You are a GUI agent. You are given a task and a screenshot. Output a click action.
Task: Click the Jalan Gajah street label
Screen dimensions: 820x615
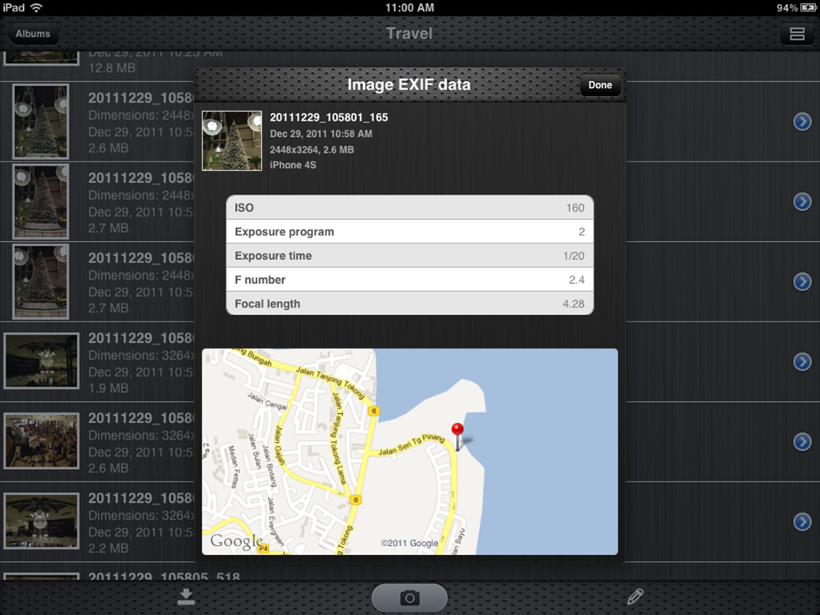coord(280,445)
